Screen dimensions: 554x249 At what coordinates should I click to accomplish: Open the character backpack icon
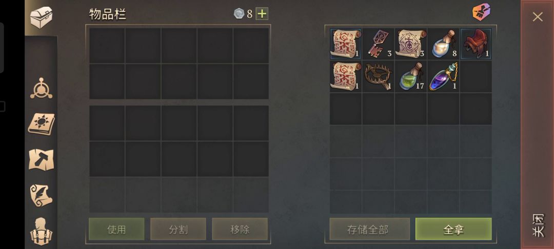click(x=42, y=232)
